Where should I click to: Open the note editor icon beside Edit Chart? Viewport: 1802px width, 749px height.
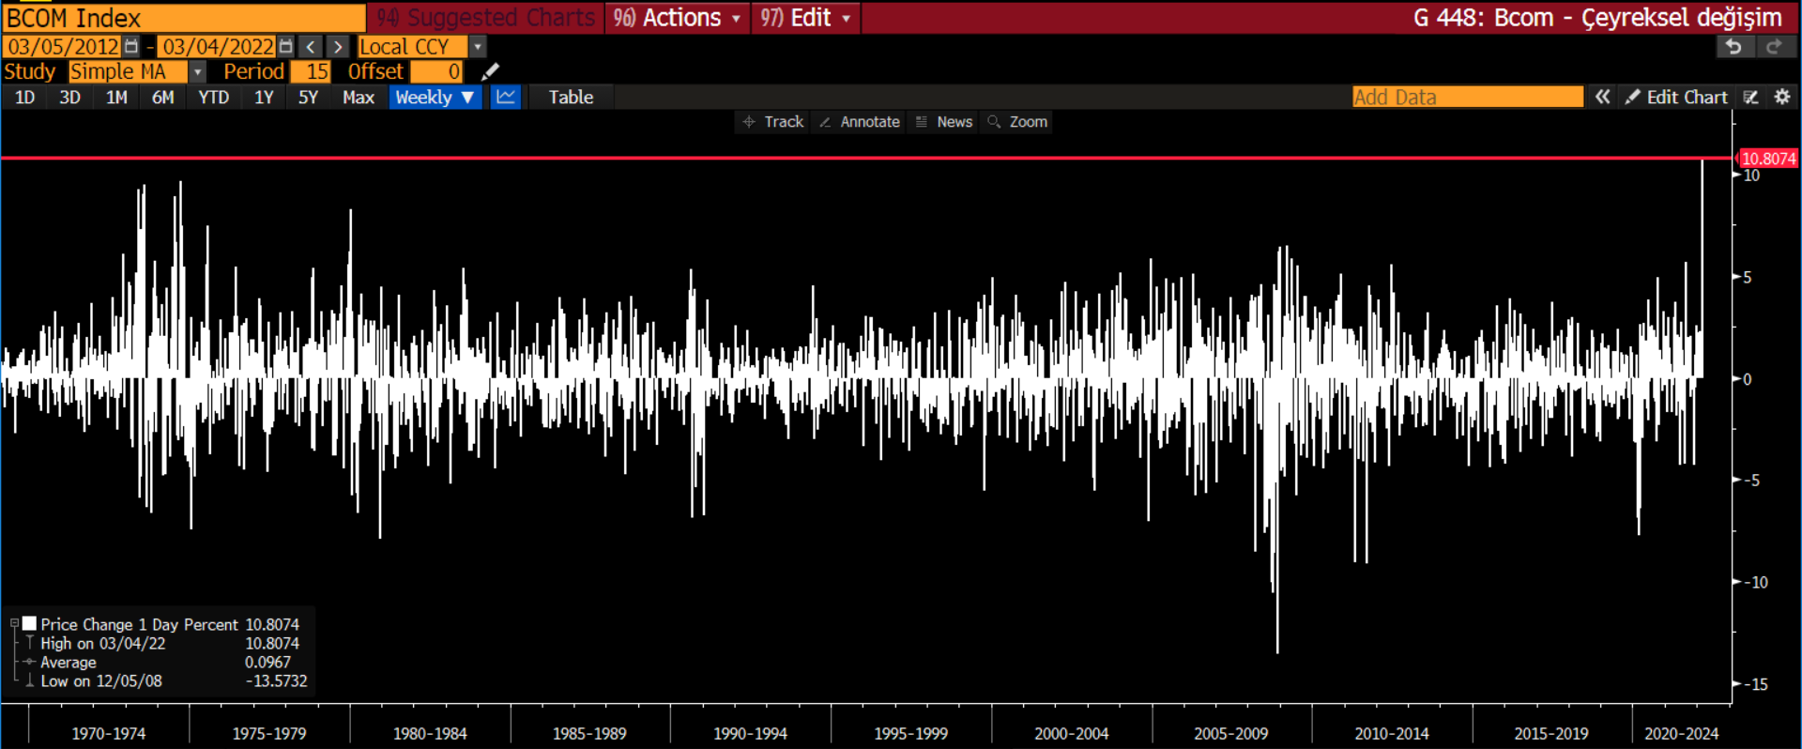1751,97
